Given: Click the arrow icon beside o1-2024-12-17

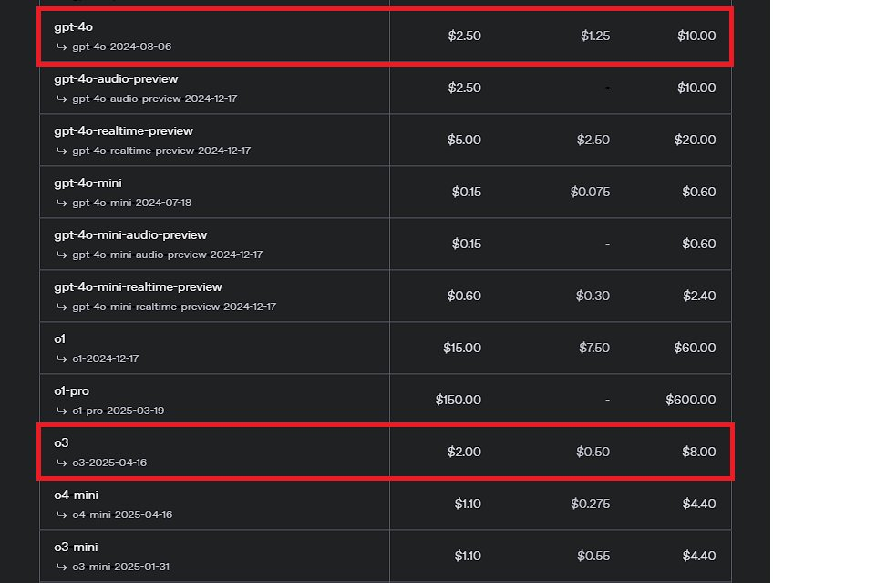Looking at the screenshot, I should point(61,359).
